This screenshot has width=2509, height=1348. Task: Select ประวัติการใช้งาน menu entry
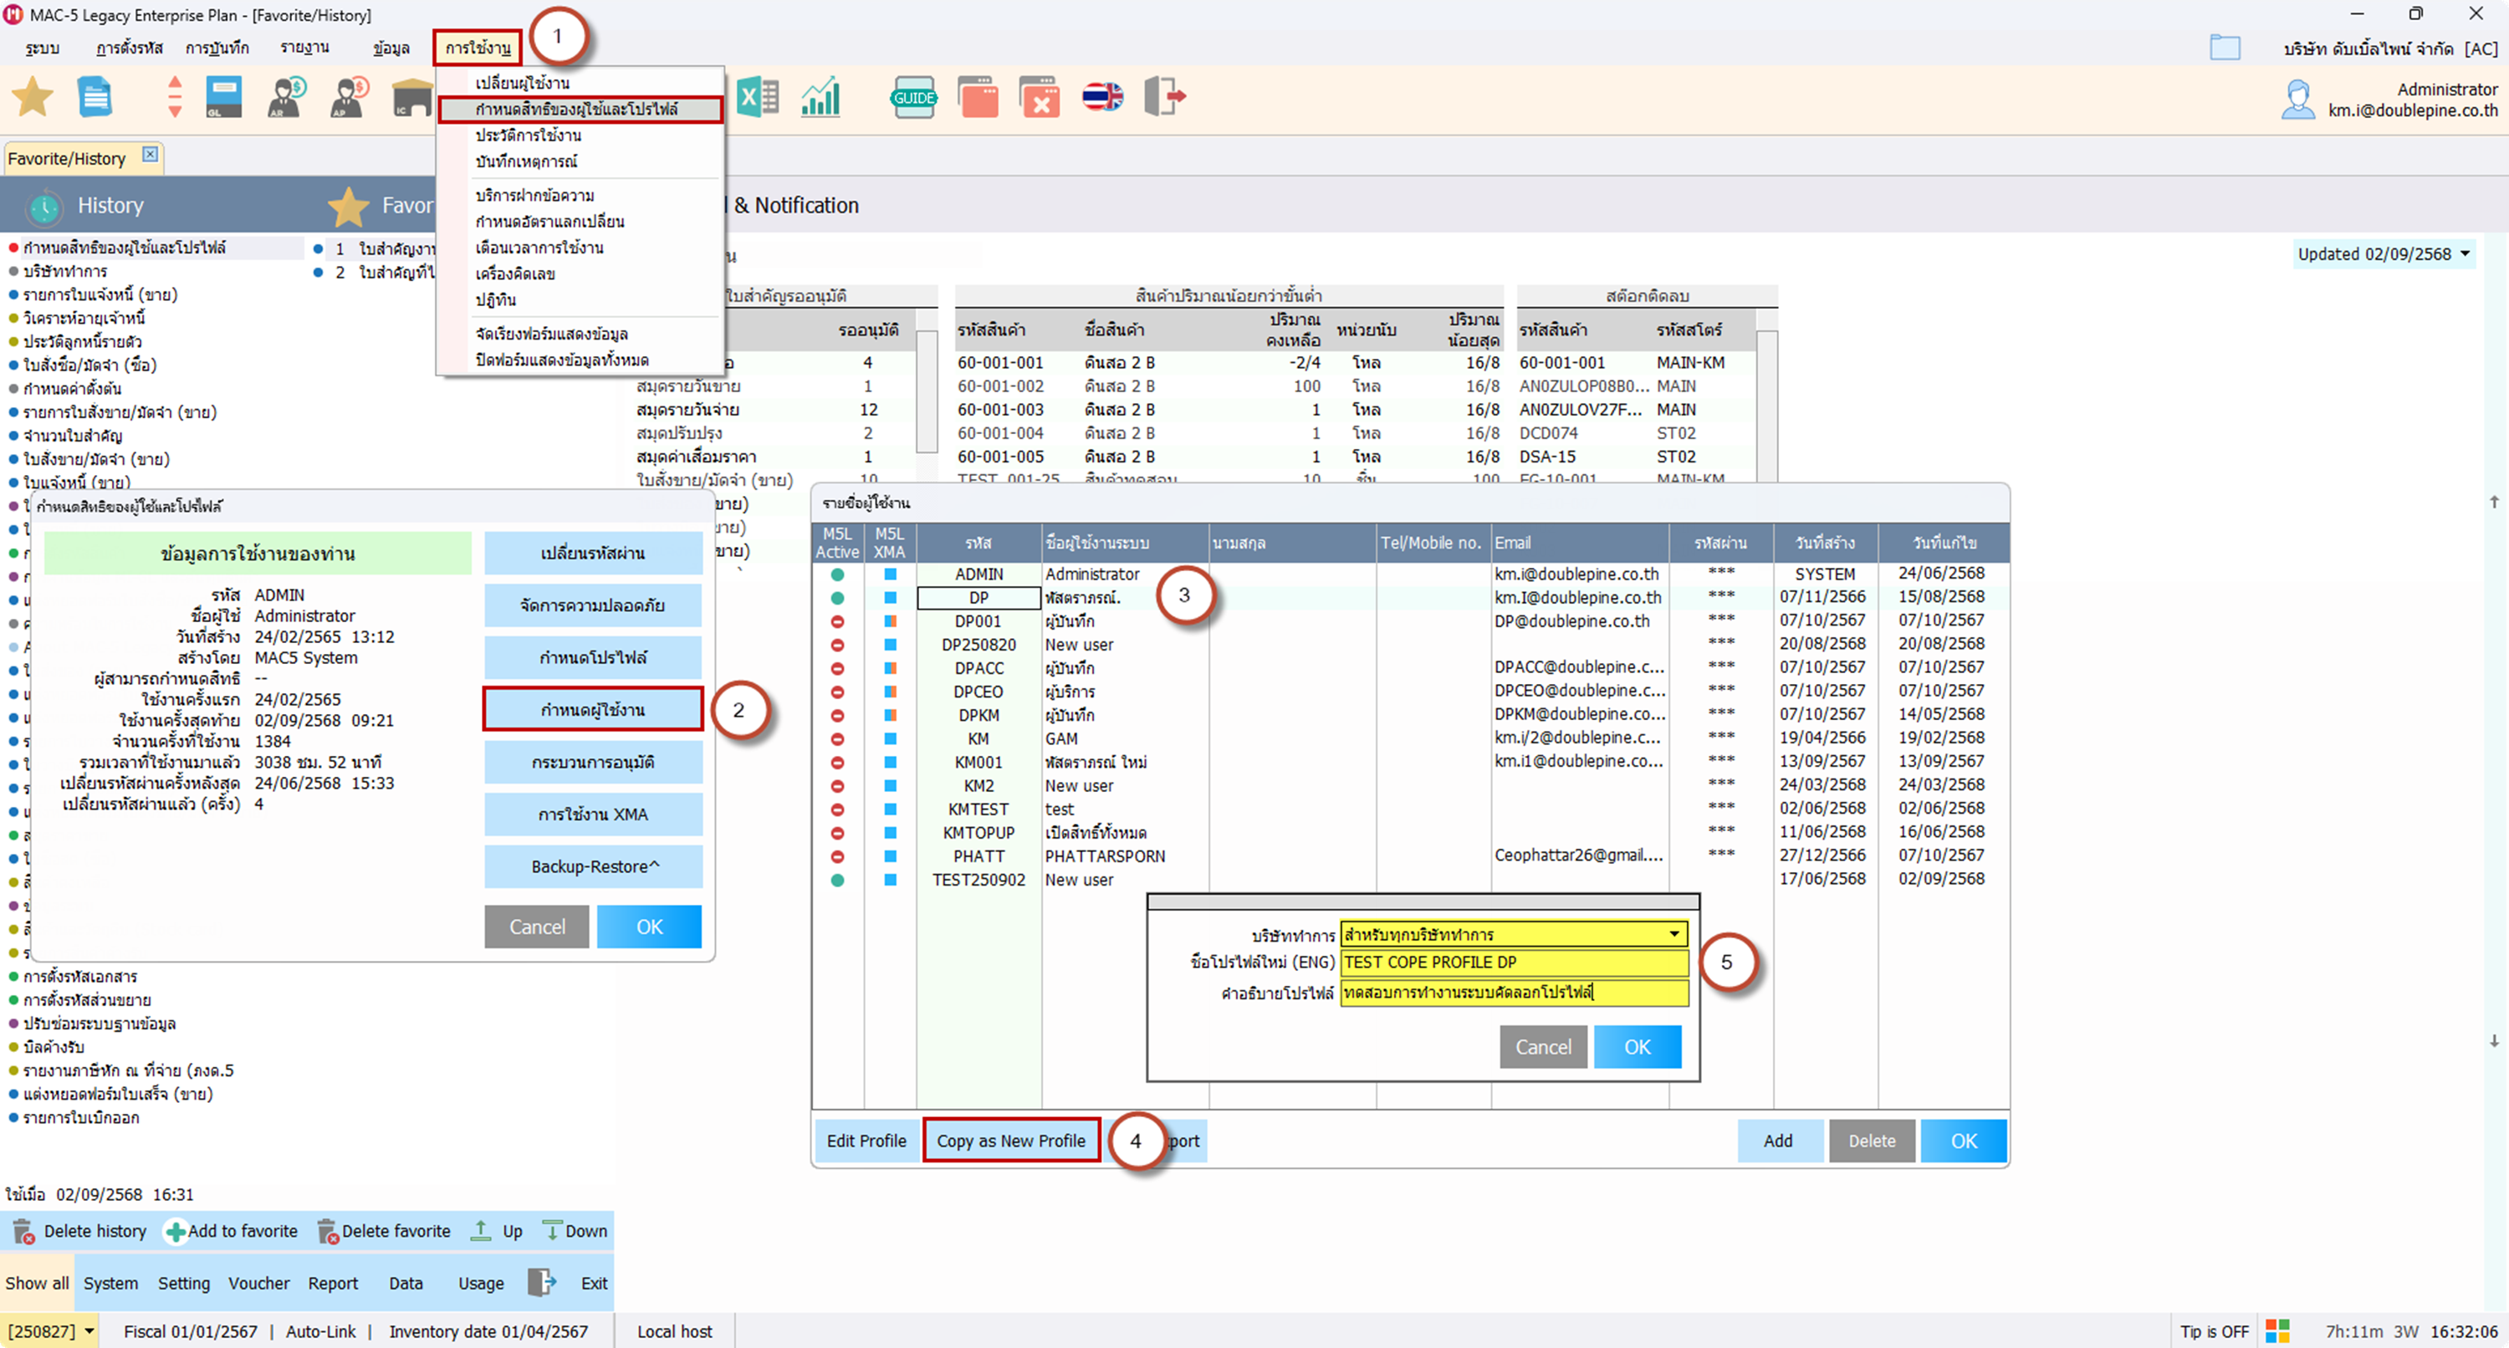tap(528, 135)
